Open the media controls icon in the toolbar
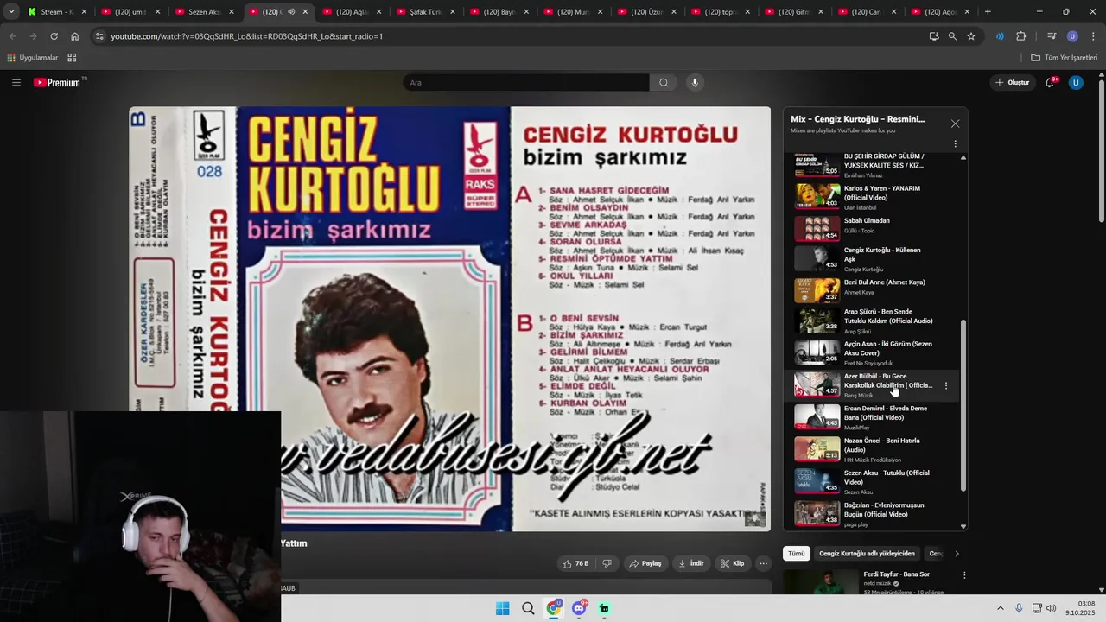Screen dimensions: 1106x622 [x=1052, y=36]
